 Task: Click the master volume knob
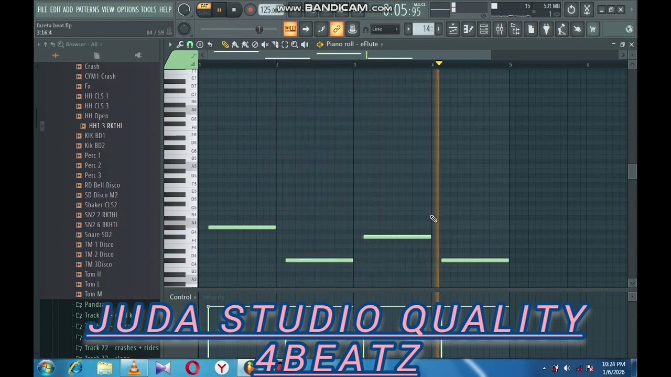183,9
